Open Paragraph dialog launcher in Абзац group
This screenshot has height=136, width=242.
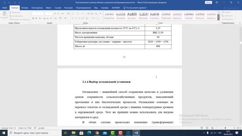pos(102,23)
